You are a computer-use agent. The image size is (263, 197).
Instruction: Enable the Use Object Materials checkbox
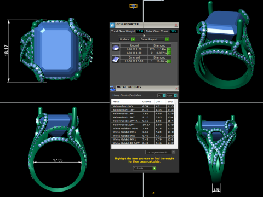174,152
